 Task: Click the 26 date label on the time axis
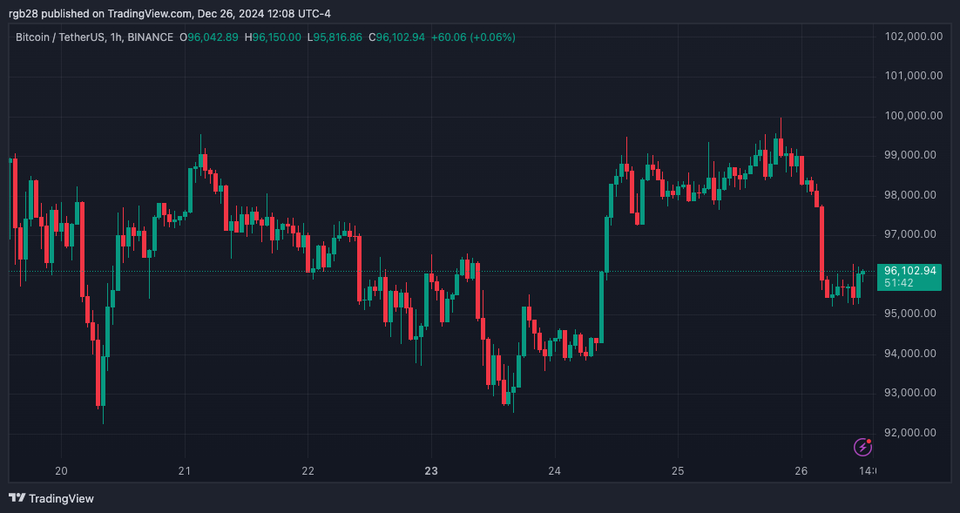pos(800,470)
